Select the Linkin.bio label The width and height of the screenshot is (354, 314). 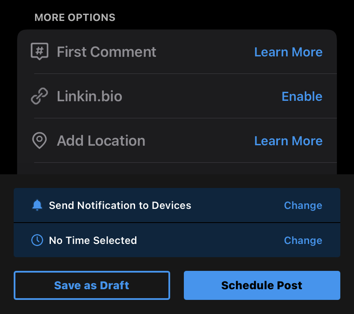(89, 97)
